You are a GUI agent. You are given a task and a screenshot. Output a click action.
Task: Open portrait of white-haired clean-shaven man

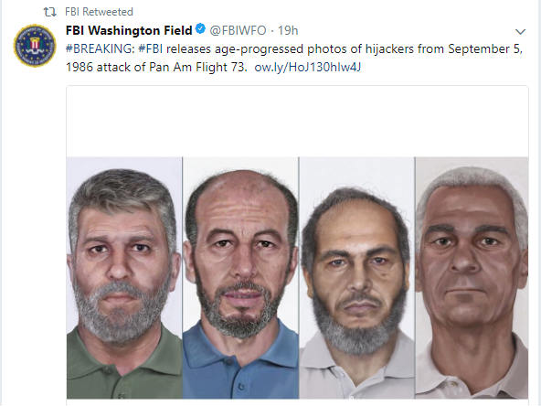click(x=472, y=278)
